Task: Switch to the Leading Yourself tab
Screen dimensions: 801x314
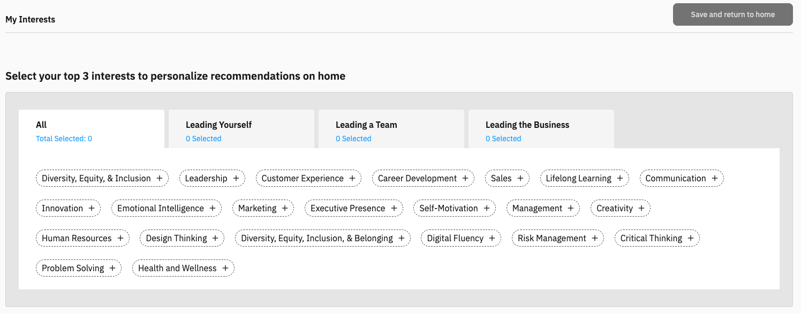Action: (x=241, y=129)
